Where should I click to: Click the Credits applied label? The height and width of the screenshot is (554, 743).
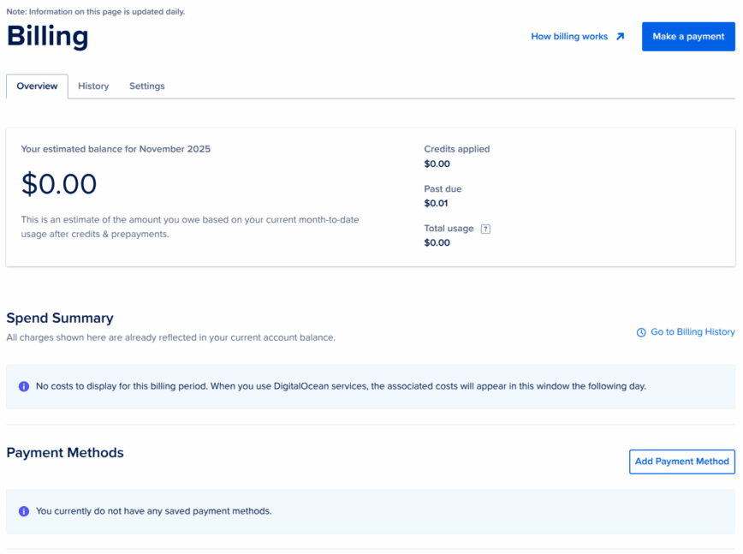457,149
